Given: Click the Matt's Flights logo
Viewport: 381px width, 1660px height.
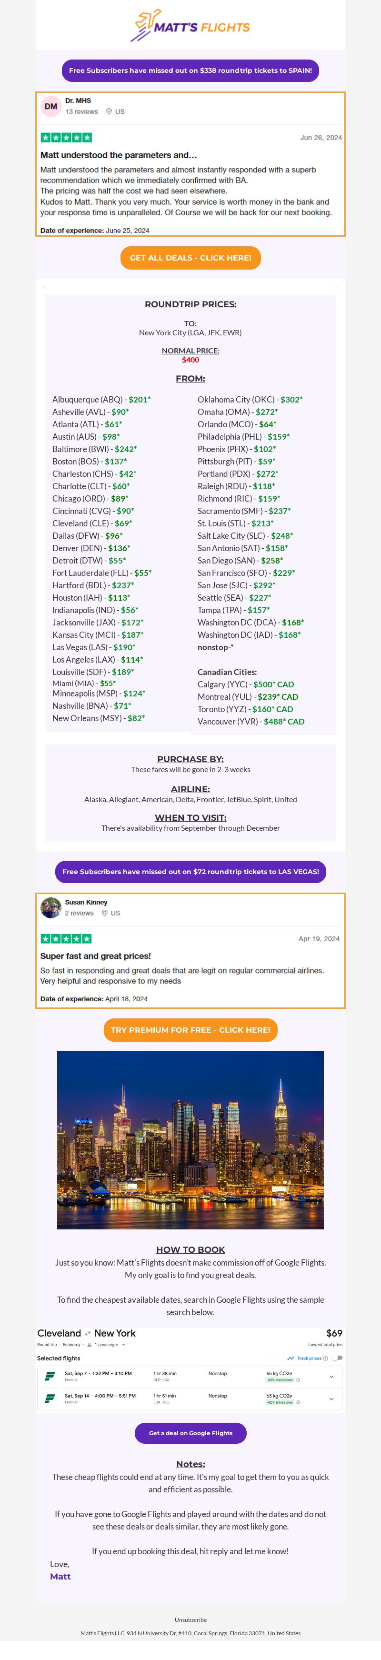Looking at the screenshot, I should [x=190, y=26].
